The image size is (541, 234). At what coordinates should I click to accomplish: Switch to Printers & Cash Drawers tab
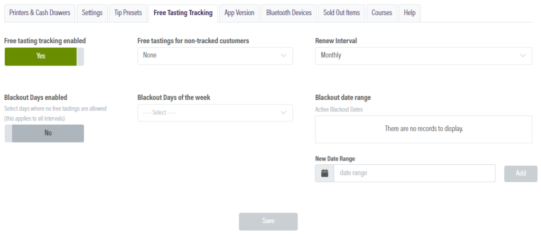[x=40, y=13]
